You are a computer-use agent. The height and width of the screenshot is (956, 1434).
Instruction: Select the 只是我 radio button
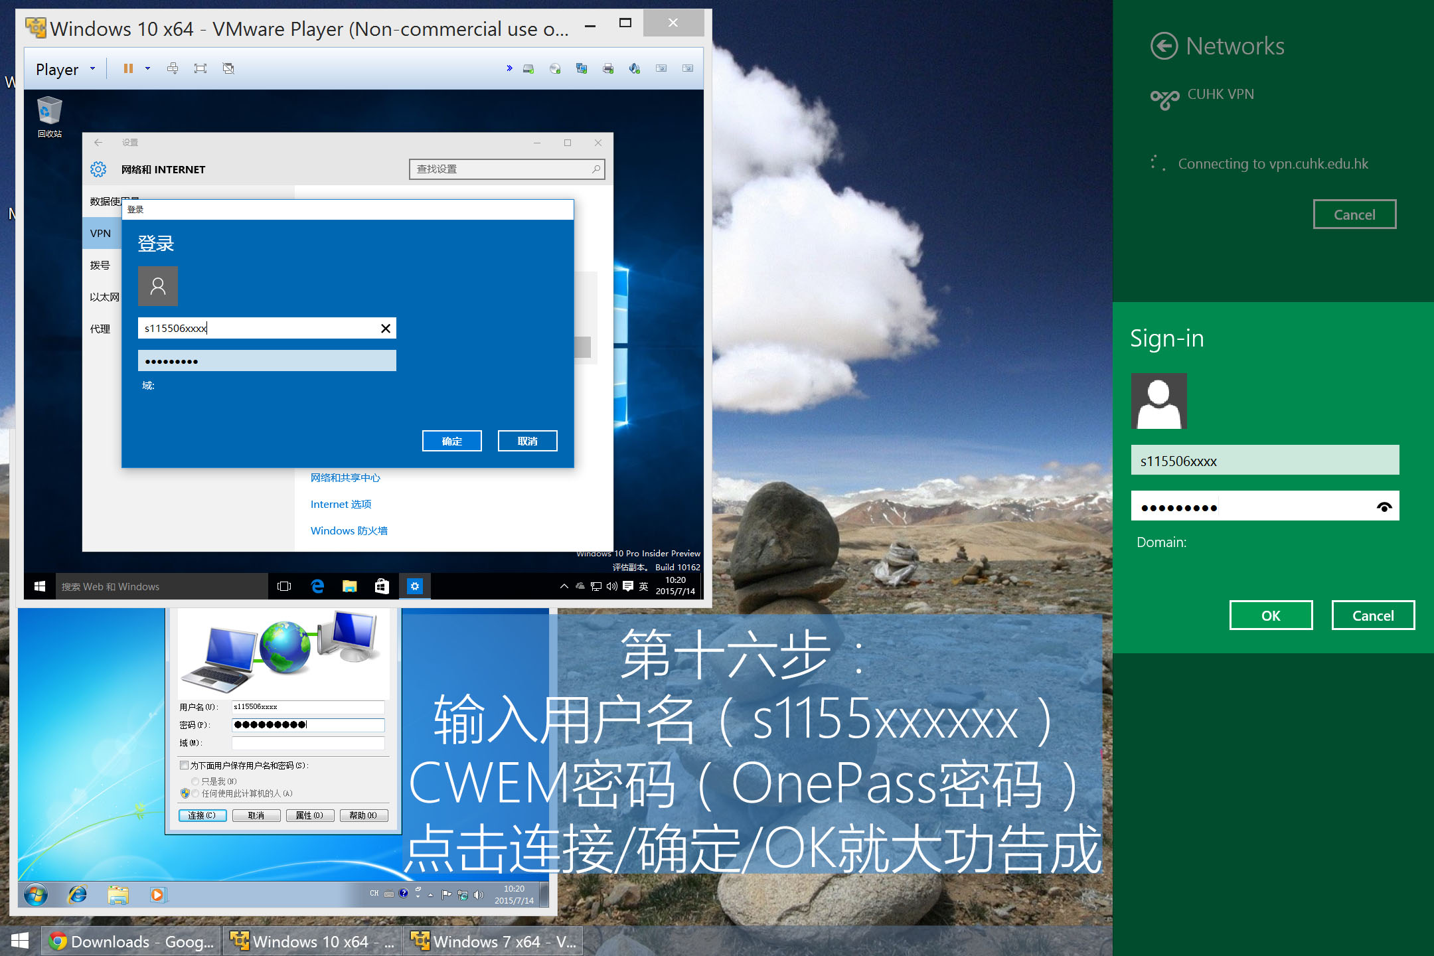tap(195, 781)
